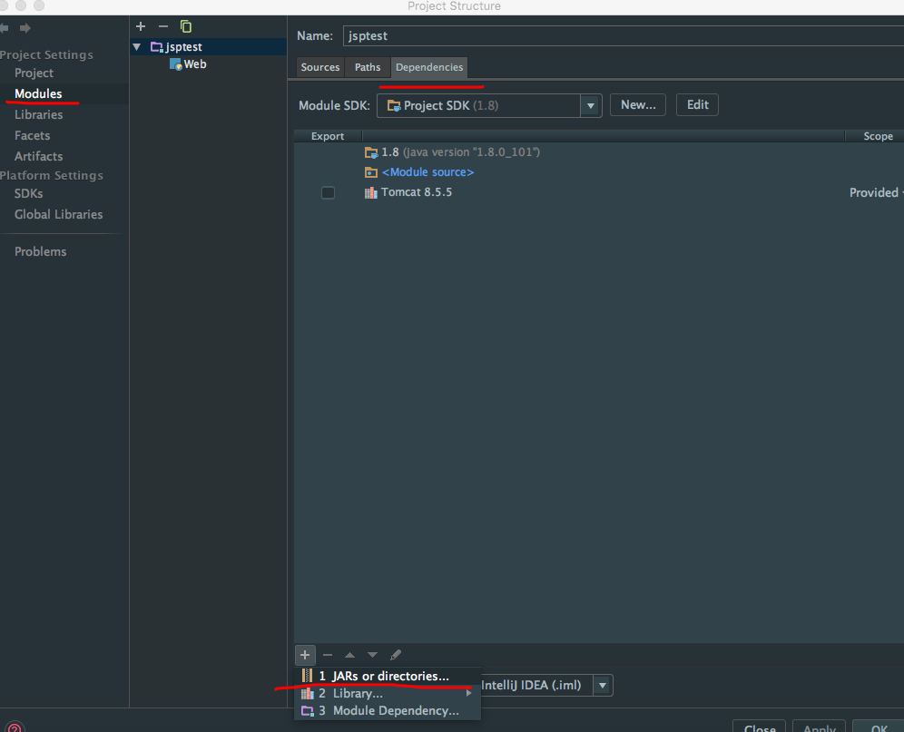Image resolution: width=904 pixels, height=732 pixels.
Task: Switch to the Sources tab
Action: pyautogui.click(x=320, y=67)
